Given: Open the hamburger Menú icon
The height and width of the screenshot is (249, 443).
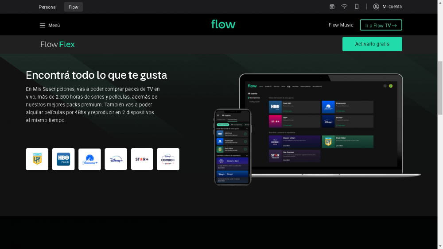Looking at the screenshot, I should [x=43, y=25].
